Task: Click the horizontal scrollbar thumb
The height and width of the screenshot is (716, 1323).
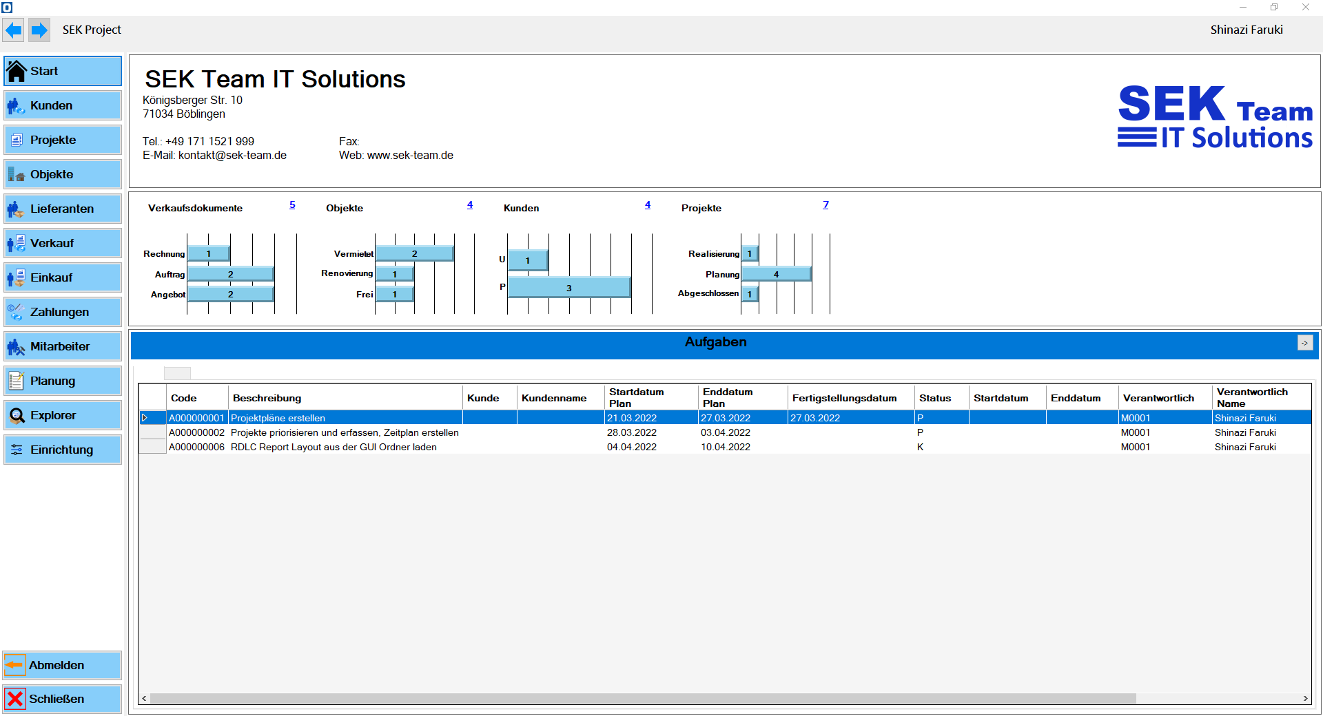Action: point(643,698)
